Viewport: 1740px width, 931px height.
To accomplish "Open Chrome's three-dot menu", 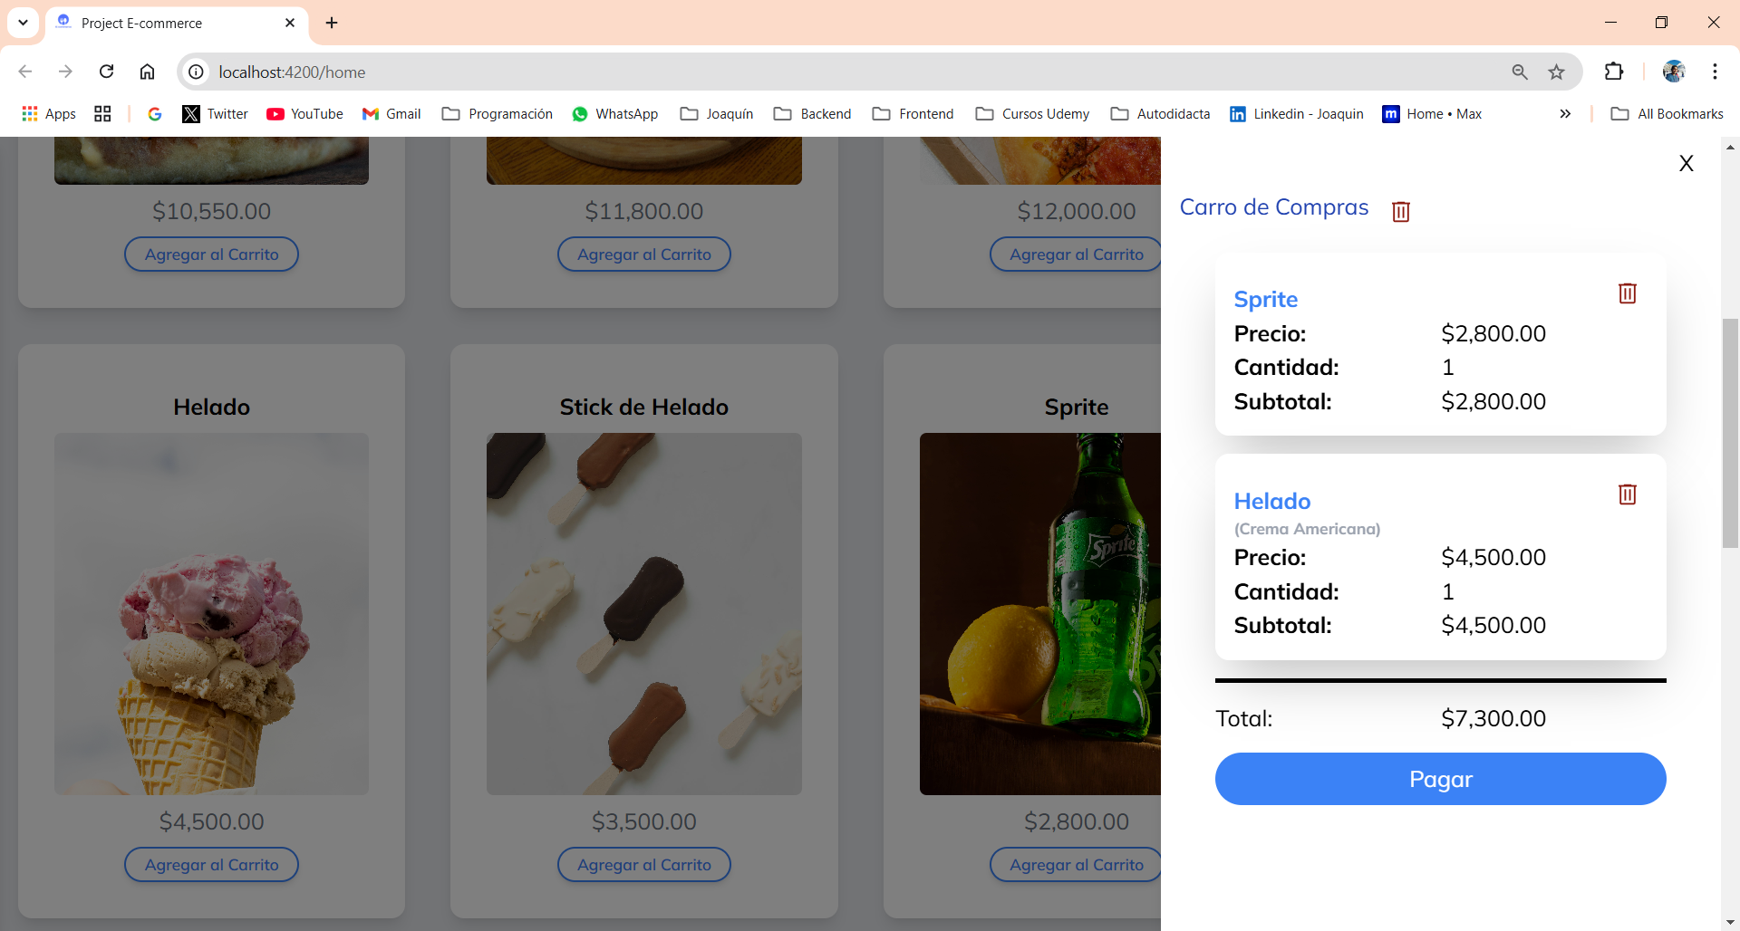I will point(1715,72).
